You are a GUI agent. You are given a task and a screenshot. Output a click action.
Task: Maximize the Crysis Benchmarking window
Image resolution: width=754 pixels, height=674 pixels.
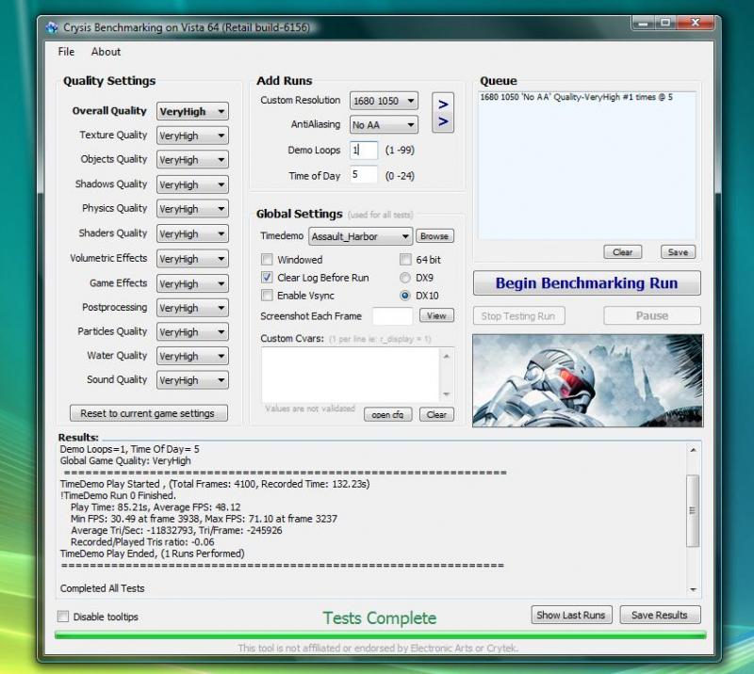tap(665, 23)
